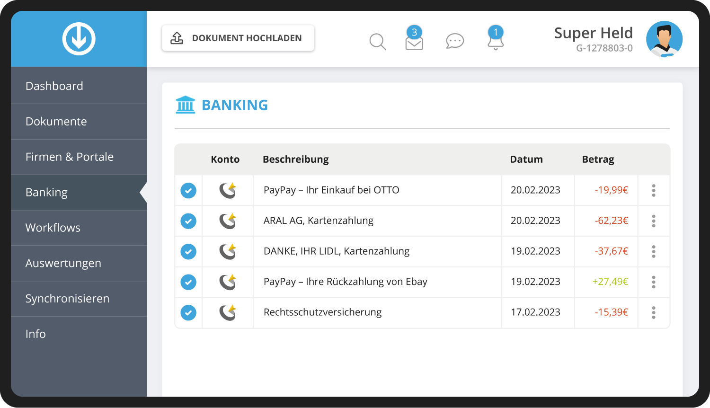Open the Konto icon on the Rechtsschutzversicherung row
Image resolution: width=710 pixels, height=408 pixels.
tap(228, 312)
